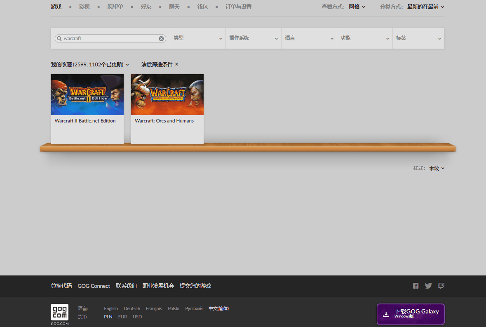Viewport: 486px width, 327px height.
Task: Switch language to Polski
Action: (x=174, y=309)
